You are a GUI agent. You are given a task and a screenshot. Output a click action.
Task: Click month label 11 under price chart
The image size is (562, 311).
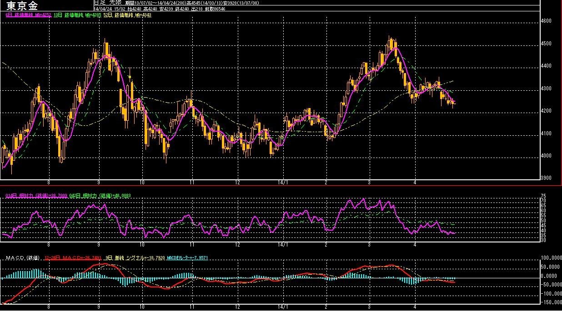[x=192, y=182]
